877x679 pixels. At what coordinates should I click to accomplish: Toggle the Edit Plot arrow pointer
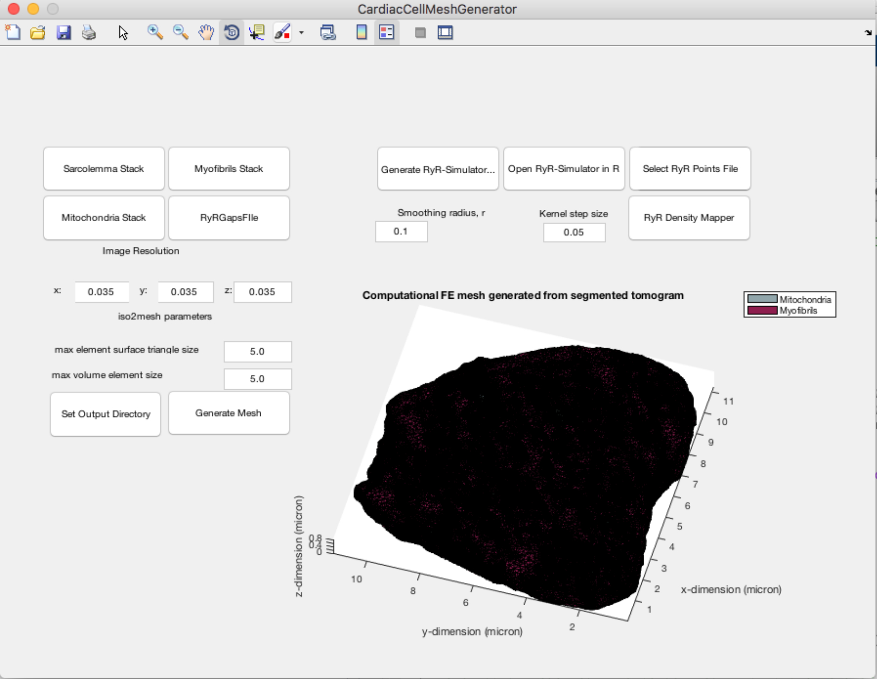coord(123,32)
